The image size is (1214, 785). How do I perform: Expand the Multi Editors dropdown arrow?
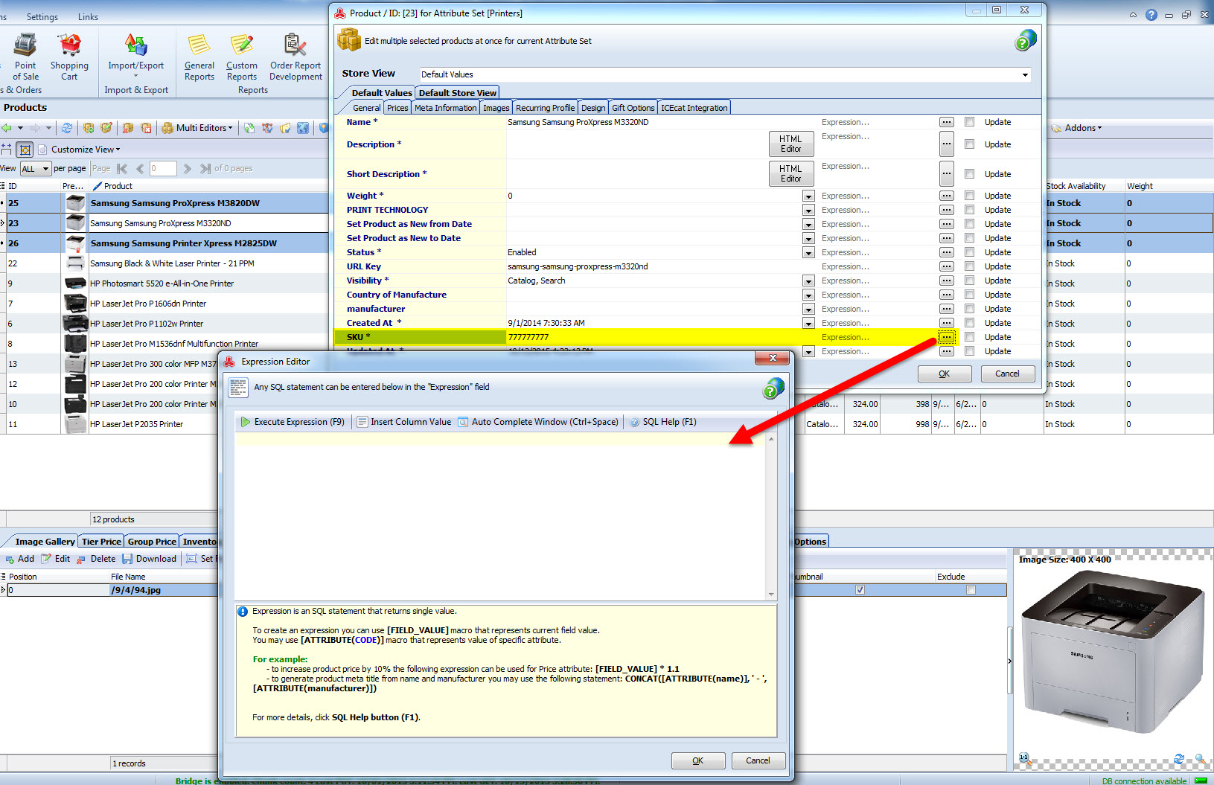(230, 128)
